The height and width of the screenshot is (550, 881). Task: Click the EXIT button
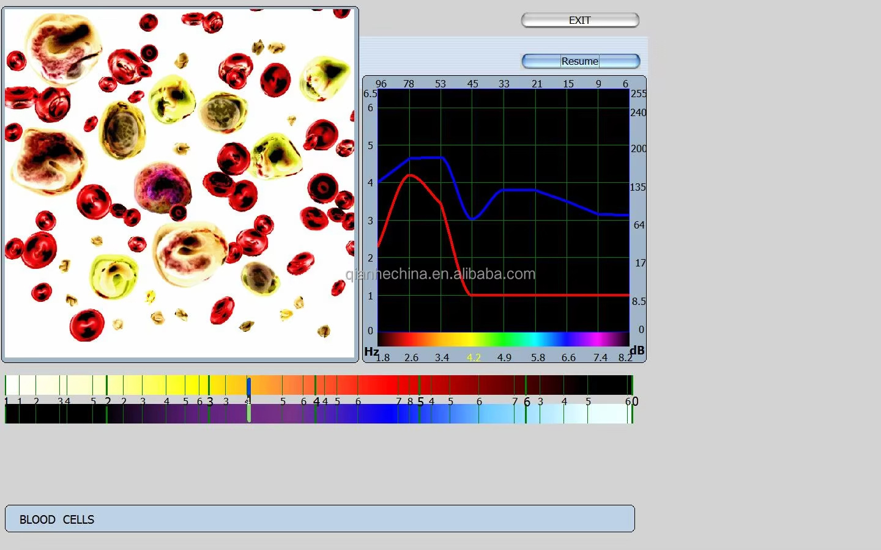pyautogui.click(x=579, y=20)
